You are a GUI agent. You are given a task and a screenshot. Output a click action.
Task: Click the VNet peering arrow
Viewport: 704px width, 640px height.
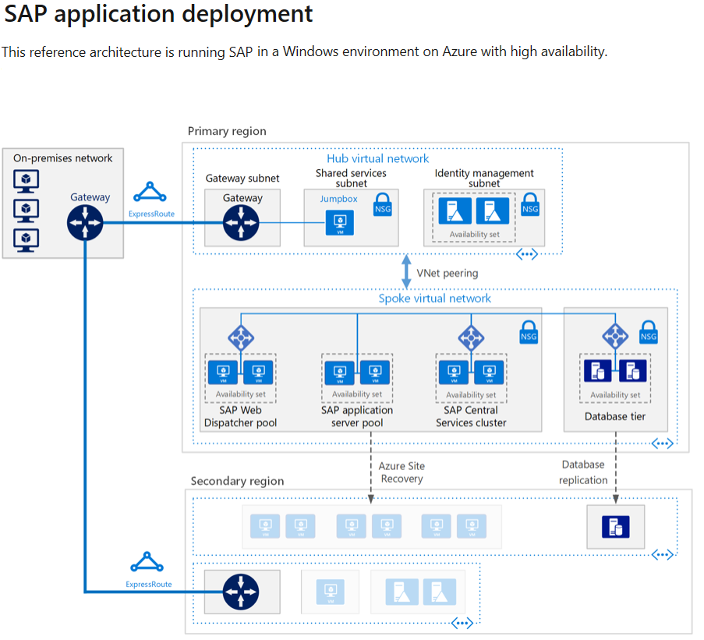pos(406,272)
